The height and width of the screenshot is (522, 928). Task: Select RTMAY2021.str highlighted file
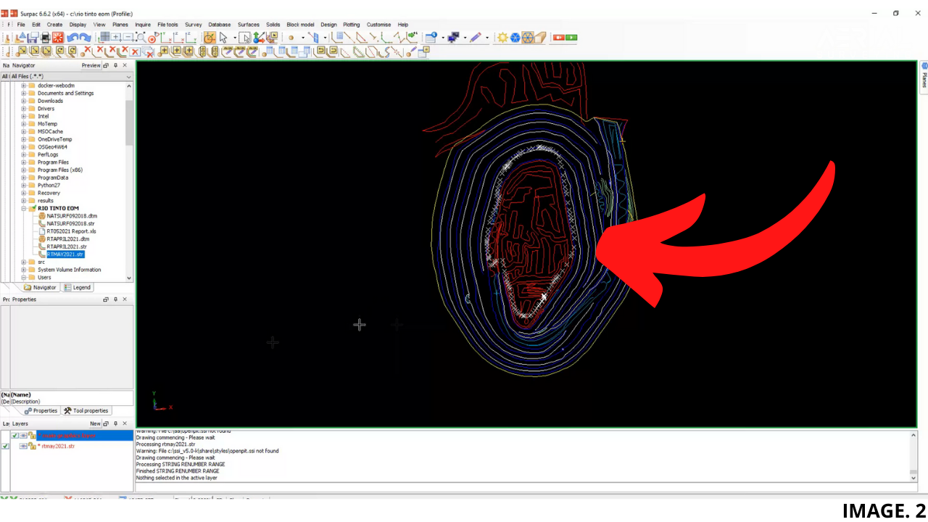tap(65, 254)
